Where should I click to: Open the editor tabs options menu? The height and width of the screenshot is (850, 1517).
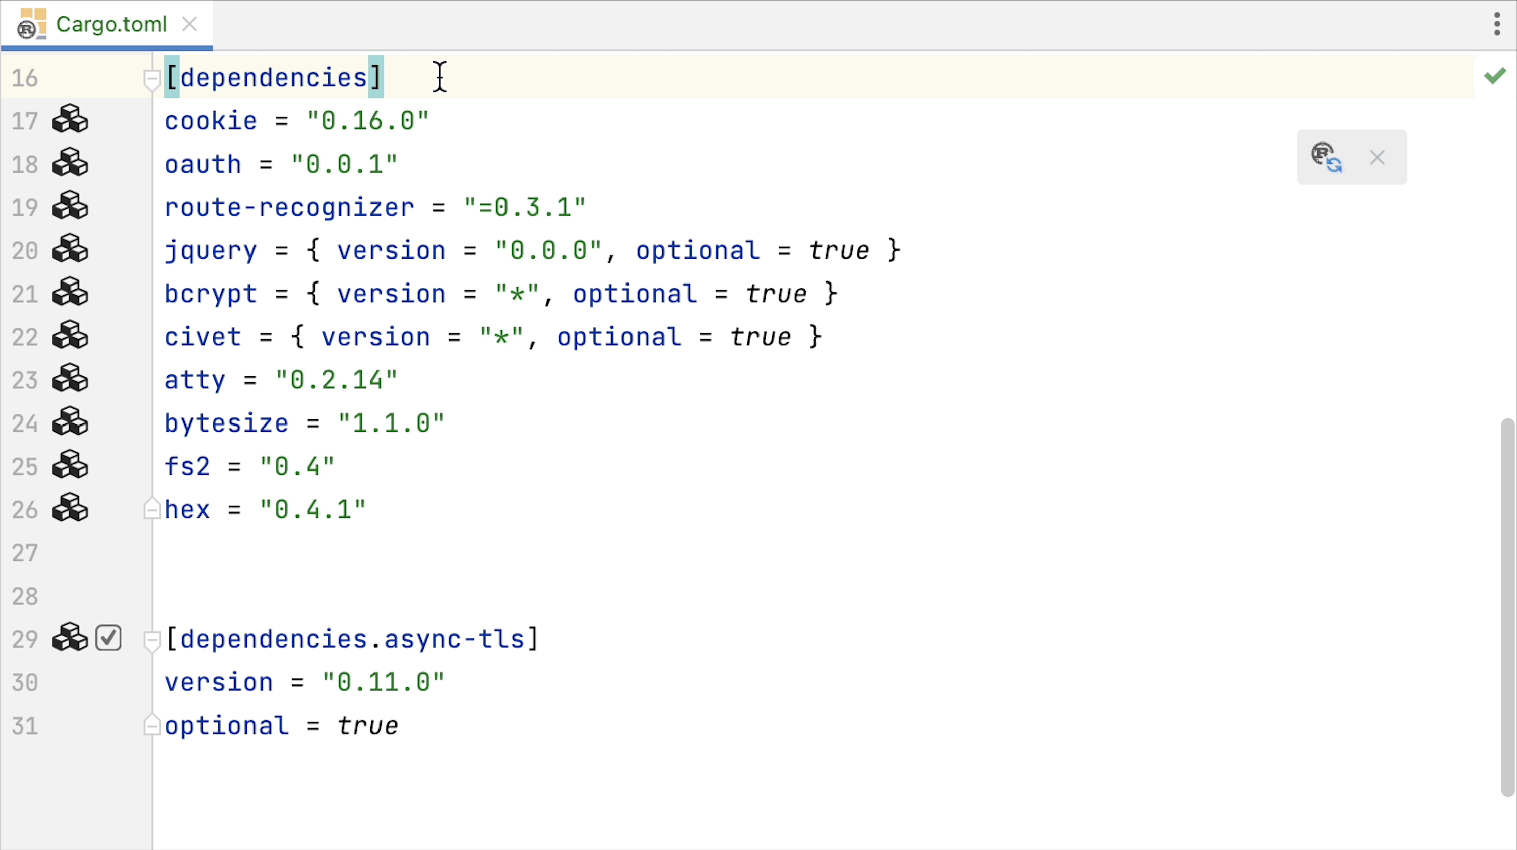pyautogui.click(x=1497, y=24)
